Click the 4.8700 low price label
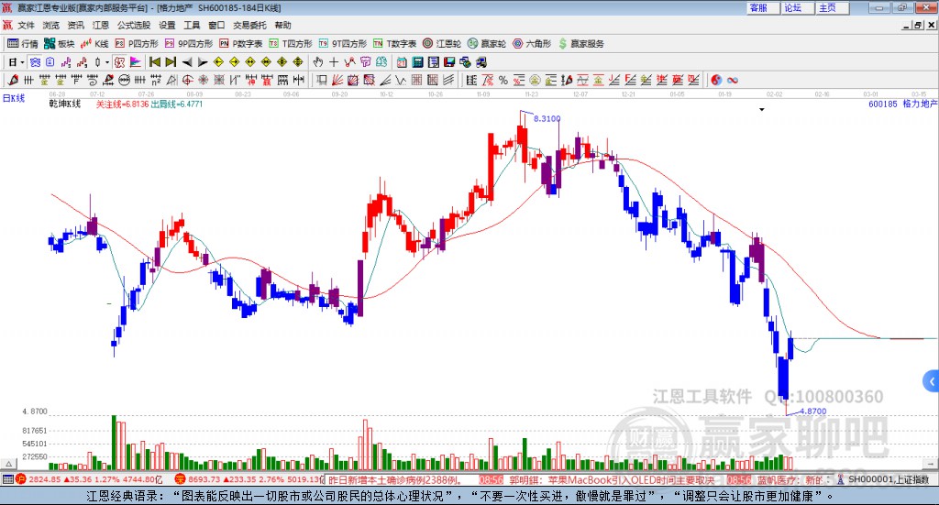 point(812,412)
